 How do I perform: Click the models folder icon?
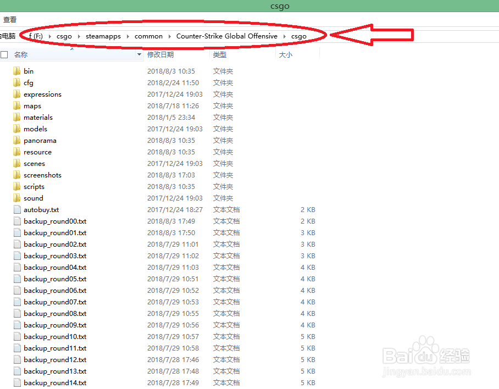17,129
